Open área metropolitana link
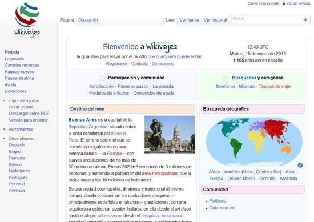 [160, 173]
